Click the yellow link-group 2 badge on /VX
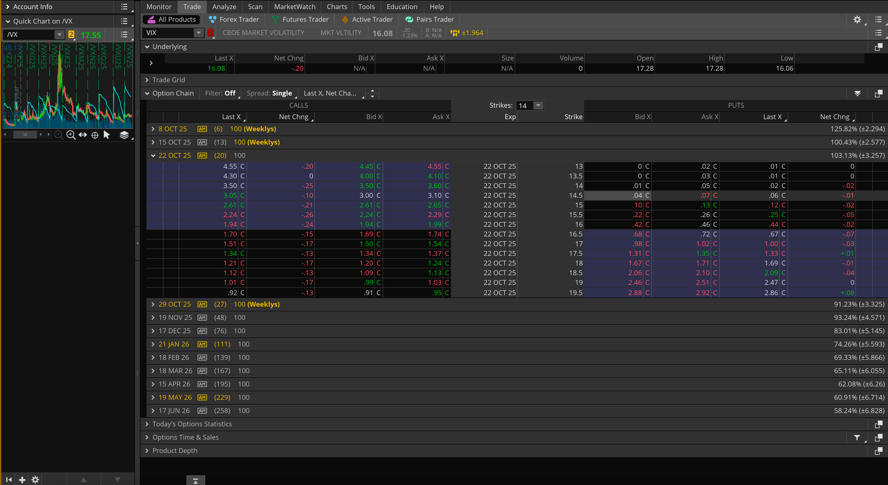This screenshot has width=888, height=485. [71, 35]
